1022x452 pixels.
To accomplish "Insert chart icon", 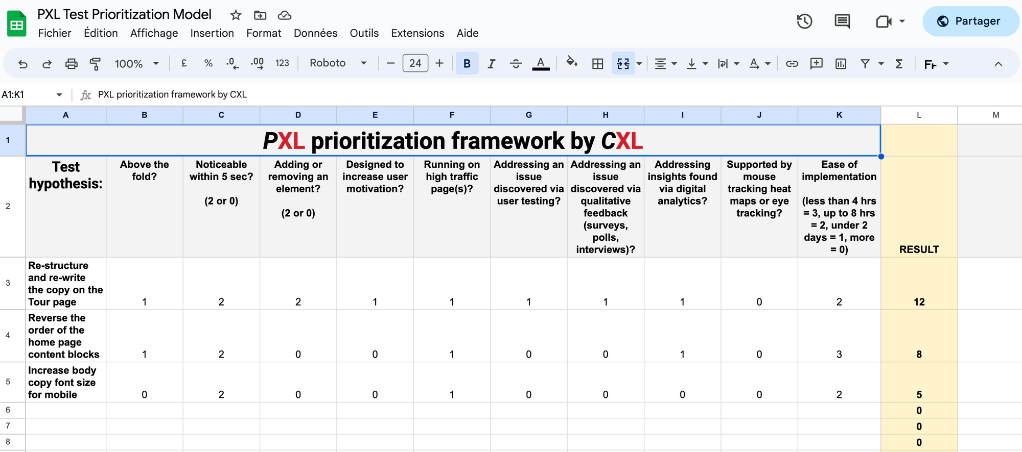I will click(x=841, y=64).
